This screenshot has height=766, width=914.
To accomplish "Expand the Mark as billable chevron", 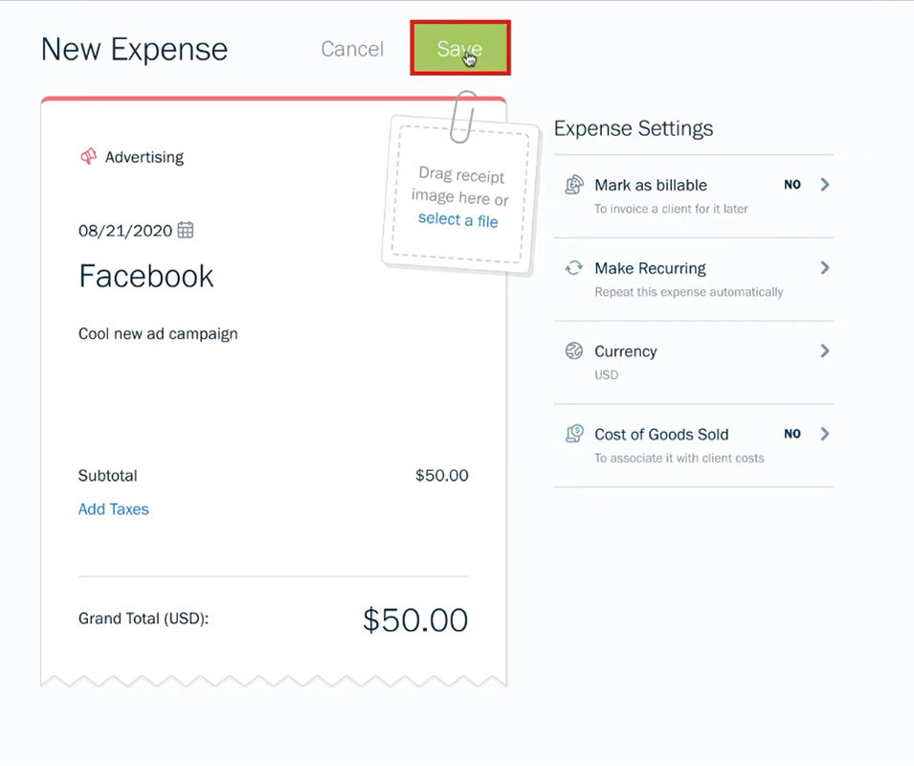I will point(825,185).
